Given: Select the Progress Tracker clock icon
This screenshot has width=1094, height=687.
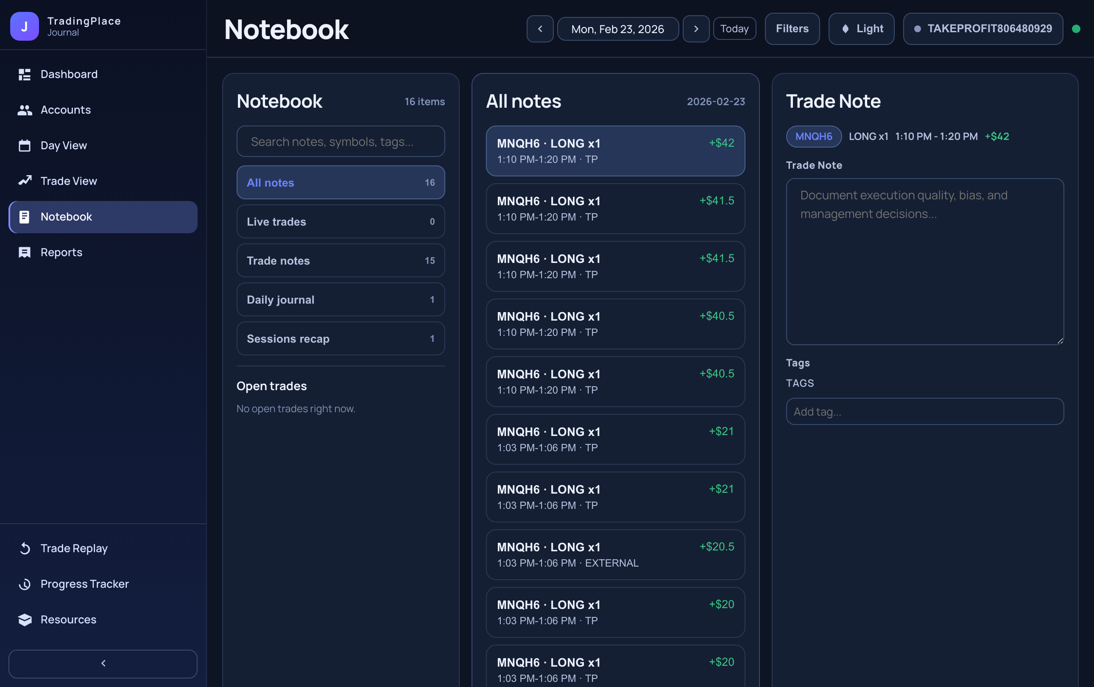Looking at the screenshot, I should tap(25, 584).
